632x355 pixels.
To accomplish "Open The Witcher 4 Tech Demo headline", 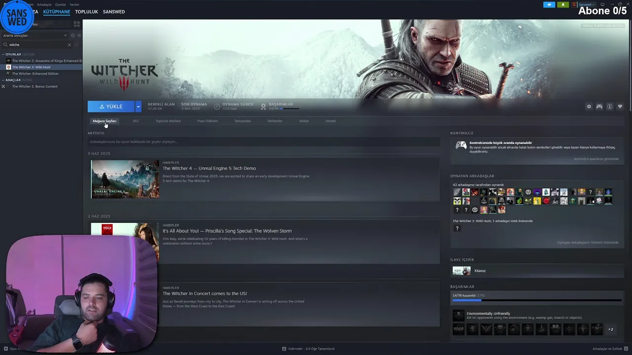I will 209,168.
